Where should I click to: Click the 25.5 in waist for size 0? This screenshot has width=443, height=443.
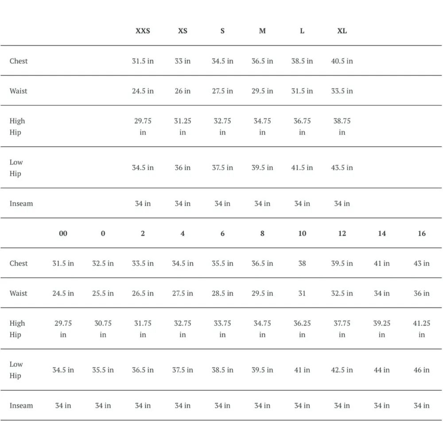click(x=103, y=293)
